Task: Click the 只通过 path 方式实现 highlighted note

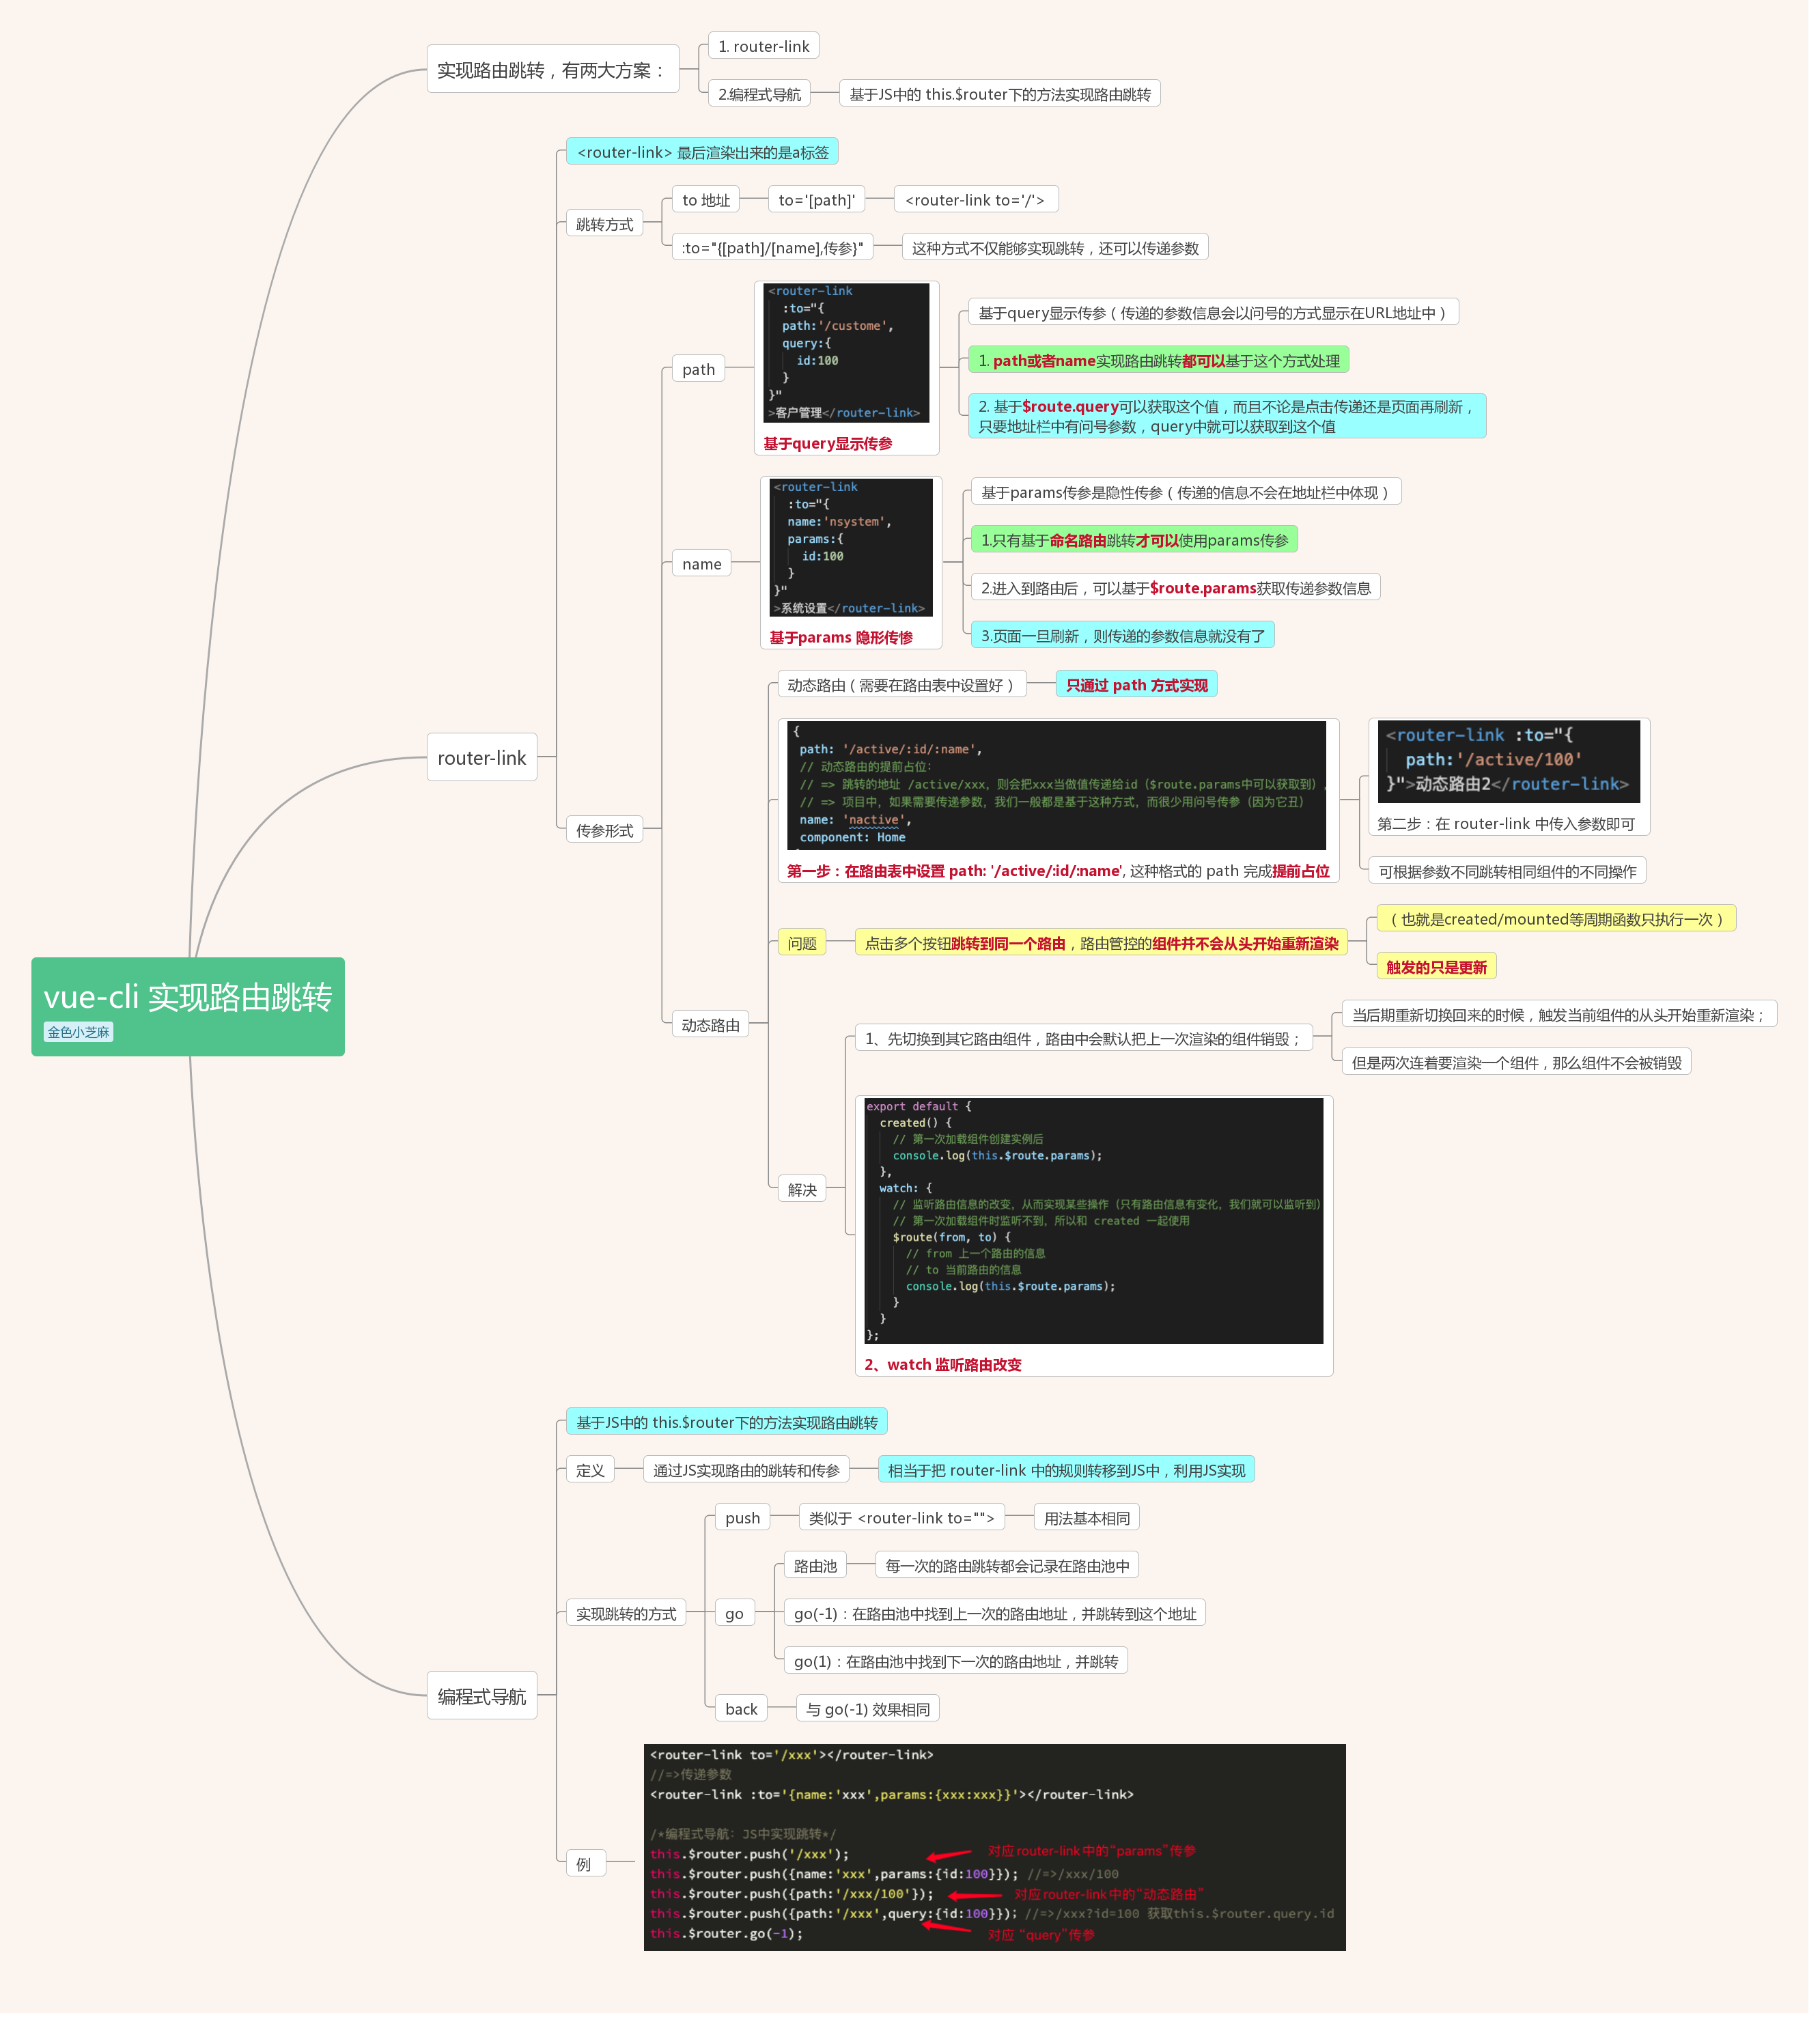Action: pos(1136,684)
